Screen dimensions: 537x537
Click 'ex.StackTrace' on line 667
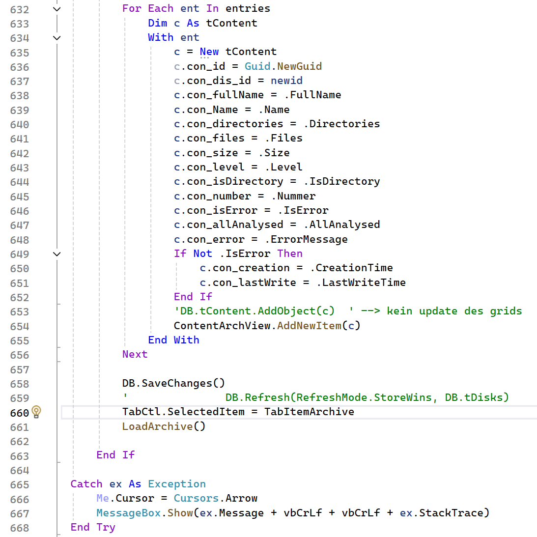[x=441, y=513]
